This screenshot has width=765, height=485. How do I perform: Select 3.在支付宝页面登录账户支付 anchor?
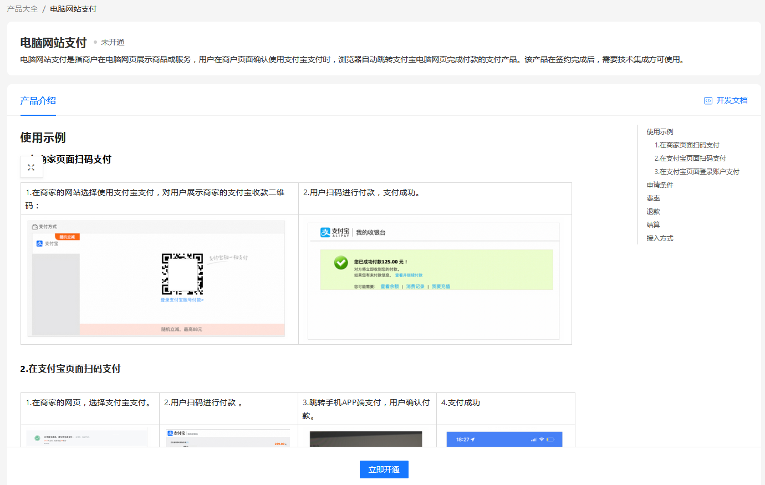(697, 172)
